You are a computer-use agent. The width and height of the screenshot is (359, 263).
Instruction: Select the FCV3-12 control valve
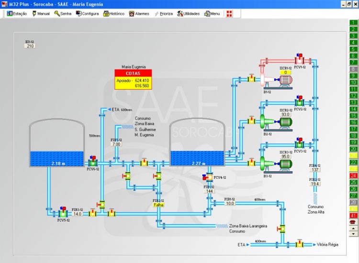(x=299, y=143)
